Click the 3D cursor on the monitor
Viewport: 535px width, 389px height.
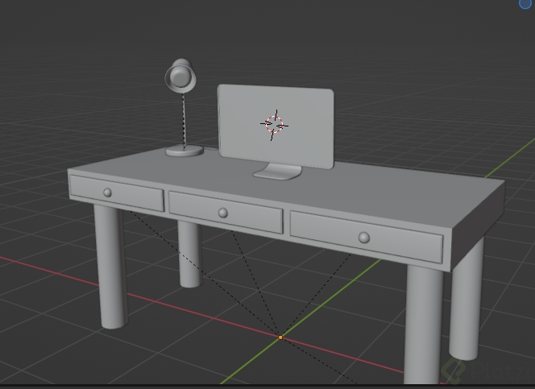click(x=274, y=125)
